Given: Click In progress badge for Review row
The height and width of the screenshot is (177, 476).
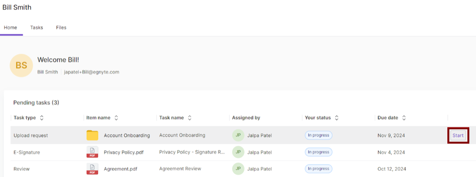Looking at the screenshot, I should tap(318, 168).
